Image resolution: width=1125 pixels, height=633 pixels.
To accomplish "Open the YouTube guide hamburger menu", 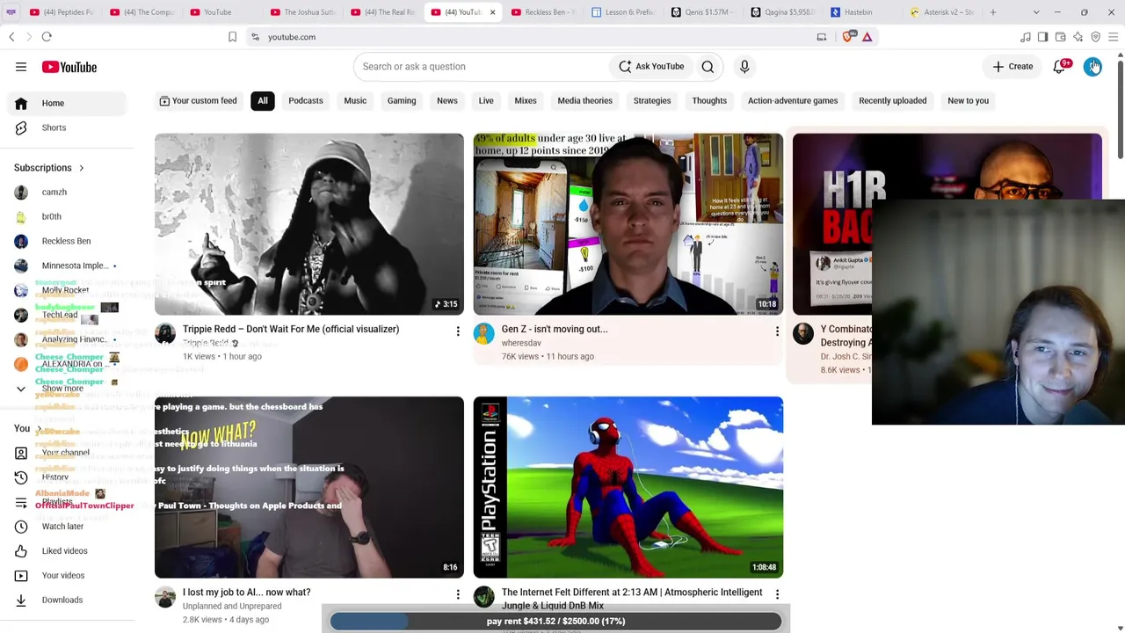I will point(21,67).
